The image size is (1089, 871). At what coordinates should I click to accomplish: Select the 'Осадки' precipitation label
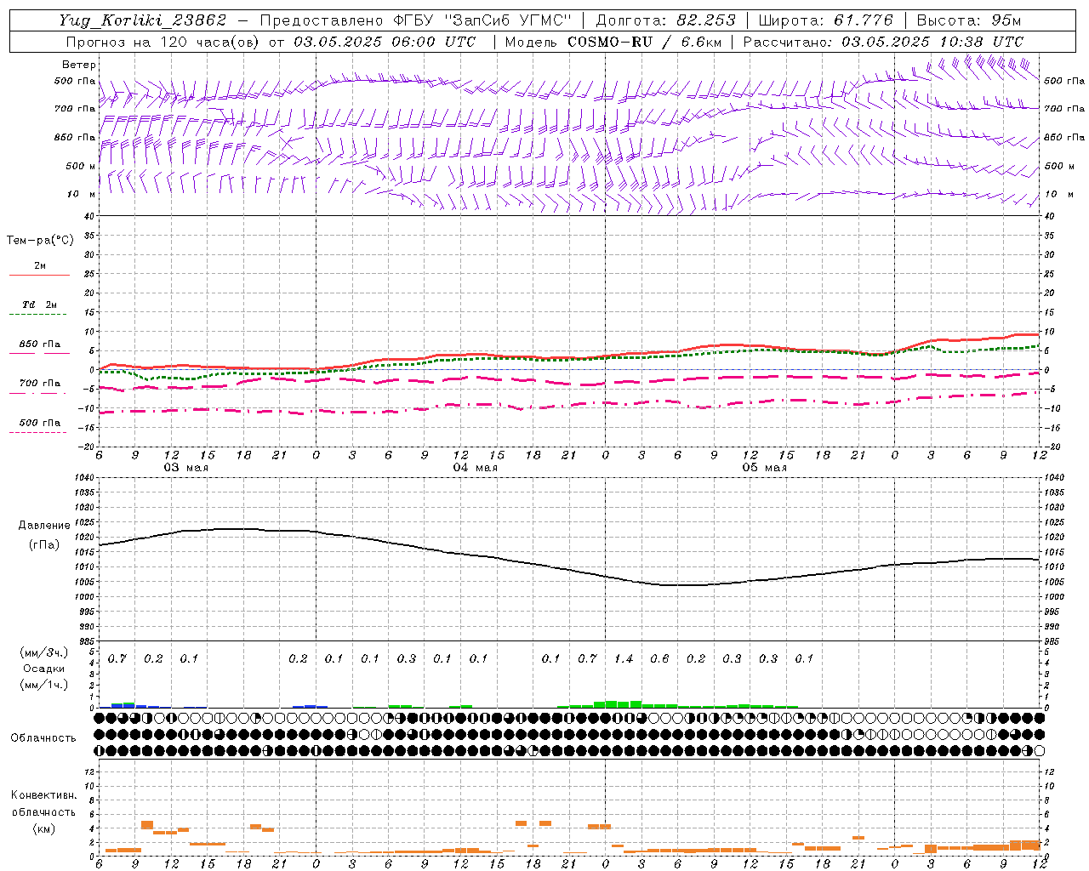tap(43, 669)
